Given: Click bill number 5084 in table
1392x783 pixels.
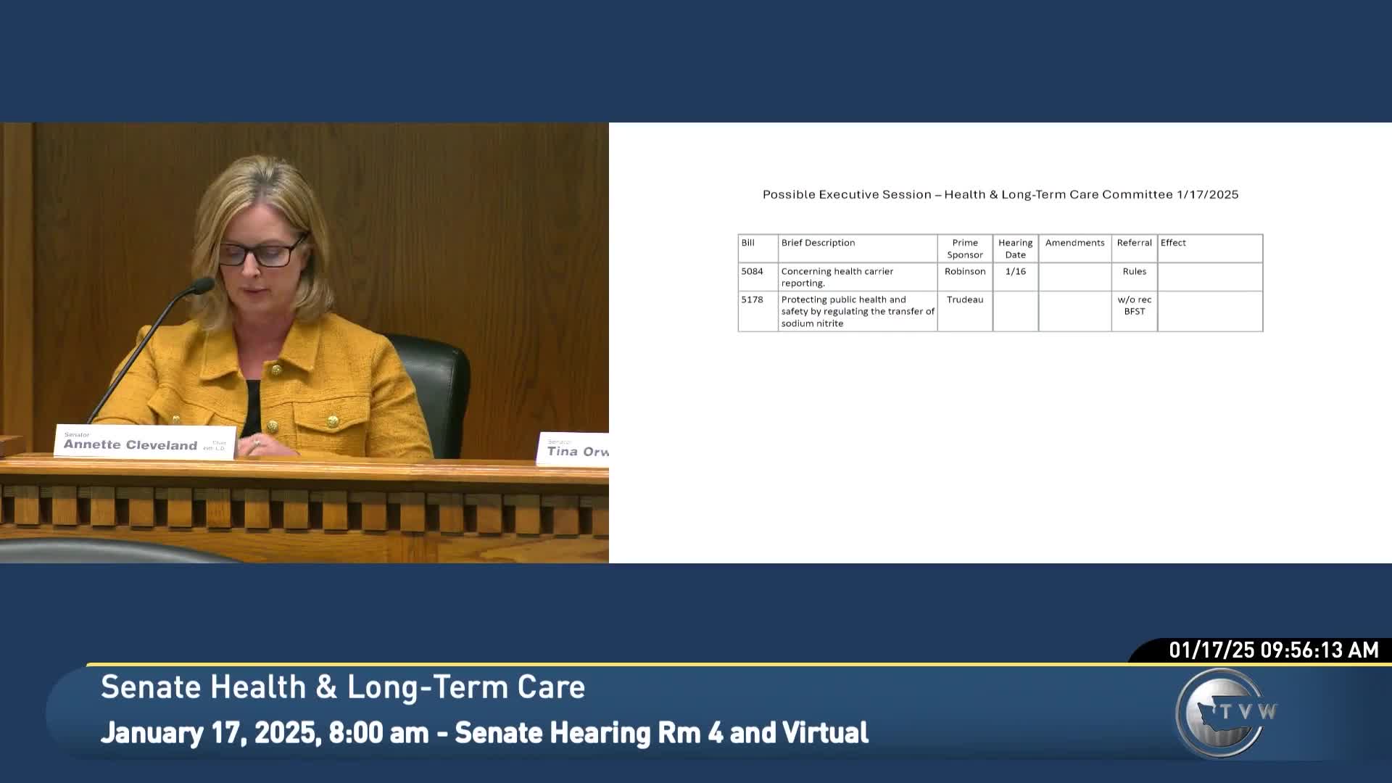Looking at the screenshot, I should pos(752,271).
